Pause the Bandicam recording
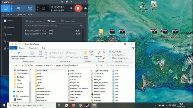 click(71, 8)
